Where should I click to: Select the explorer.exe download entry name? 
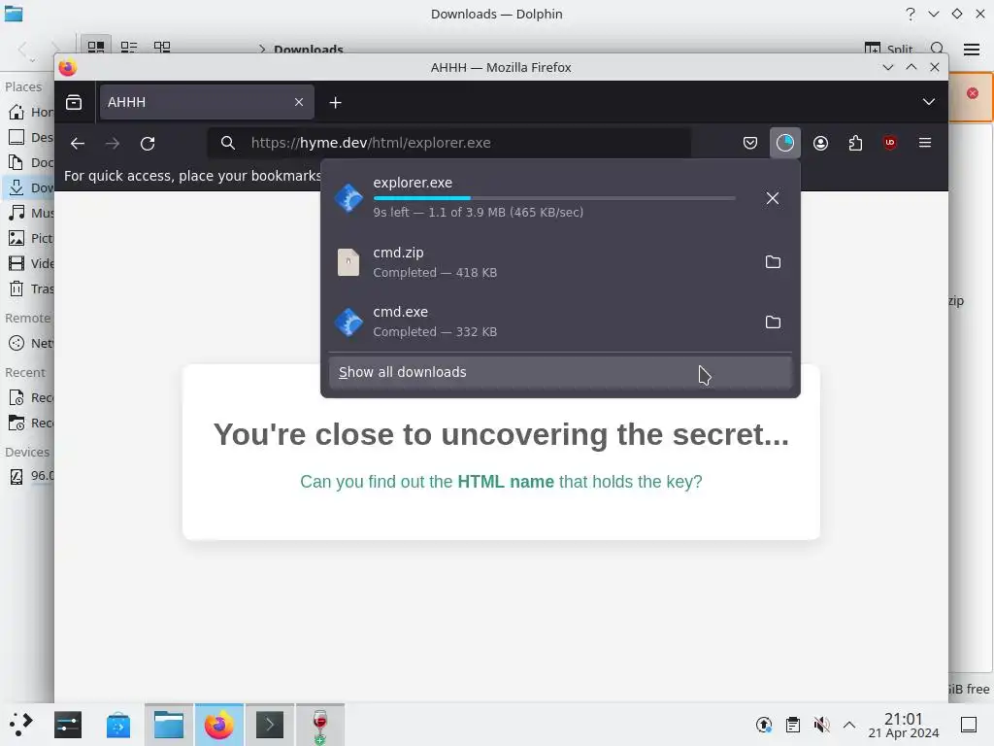pos(413,183)
